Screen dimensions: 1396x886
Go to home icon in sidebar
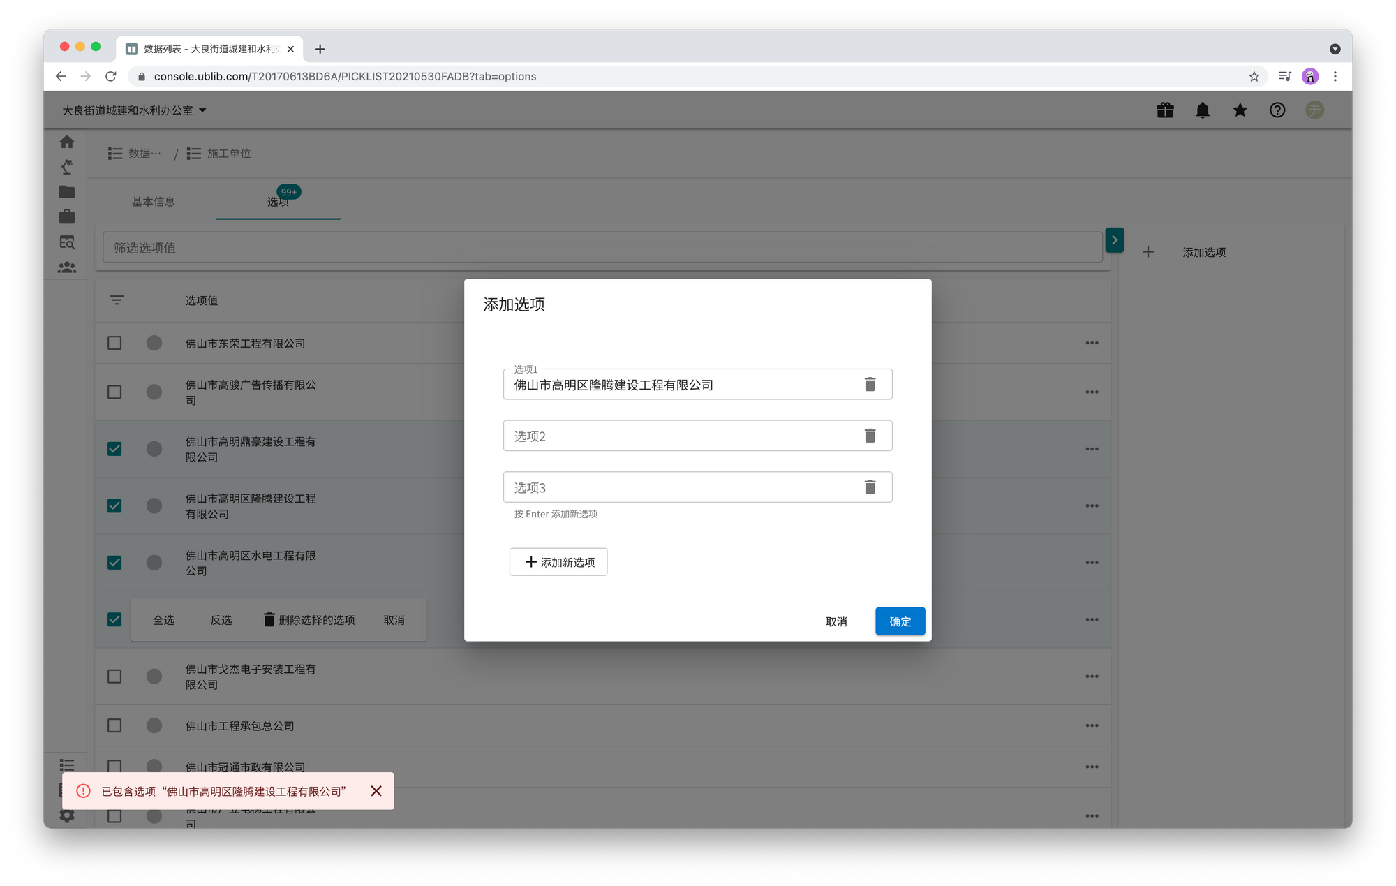[x=67, y=142]
